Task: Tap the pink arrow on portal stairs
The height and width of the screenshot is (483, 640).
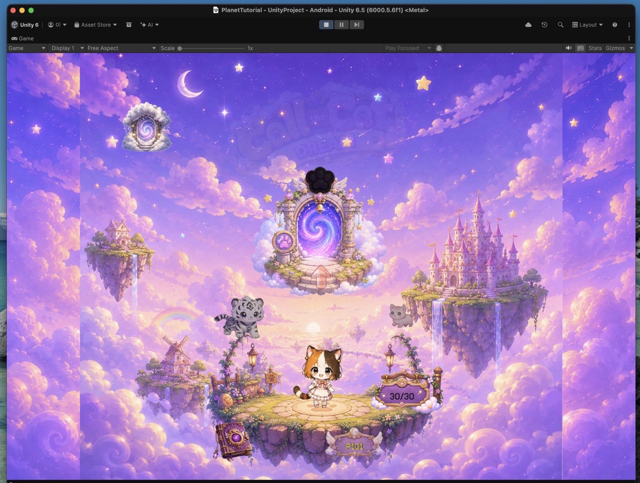Action: pos(320,277)
